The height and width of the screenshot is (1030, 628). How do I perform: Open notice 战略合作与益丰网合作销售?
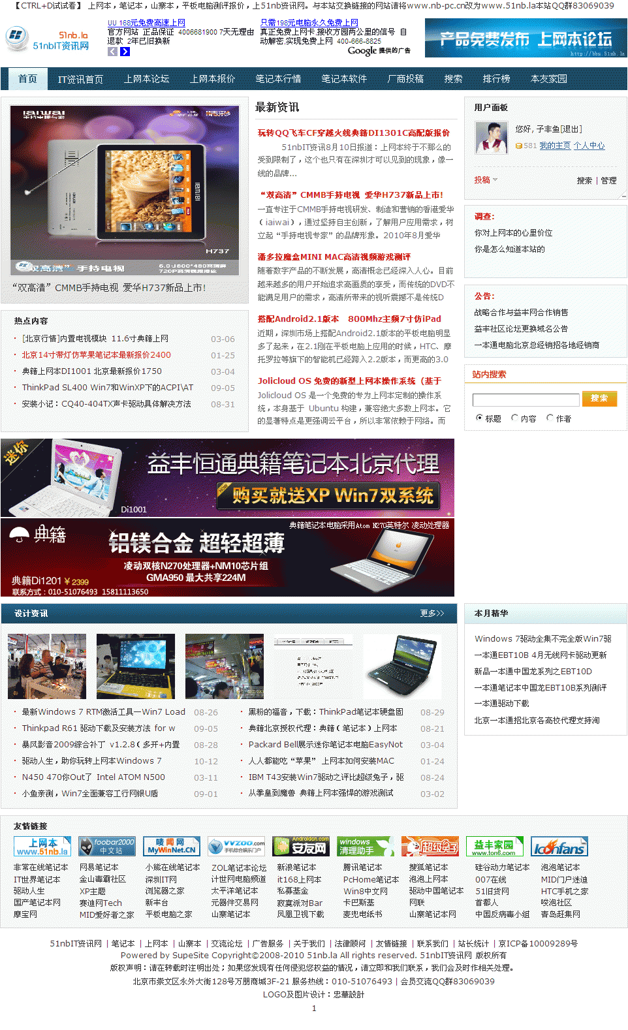[x=522, y=313]
